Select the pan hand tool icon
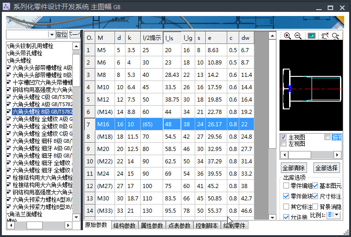 click(x=325, y=36)
